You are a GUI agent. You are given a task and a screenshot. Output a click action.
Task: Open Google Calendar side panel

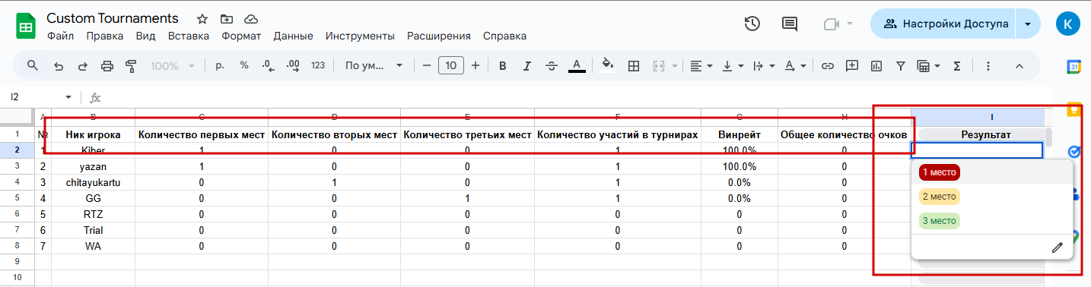1074,67
